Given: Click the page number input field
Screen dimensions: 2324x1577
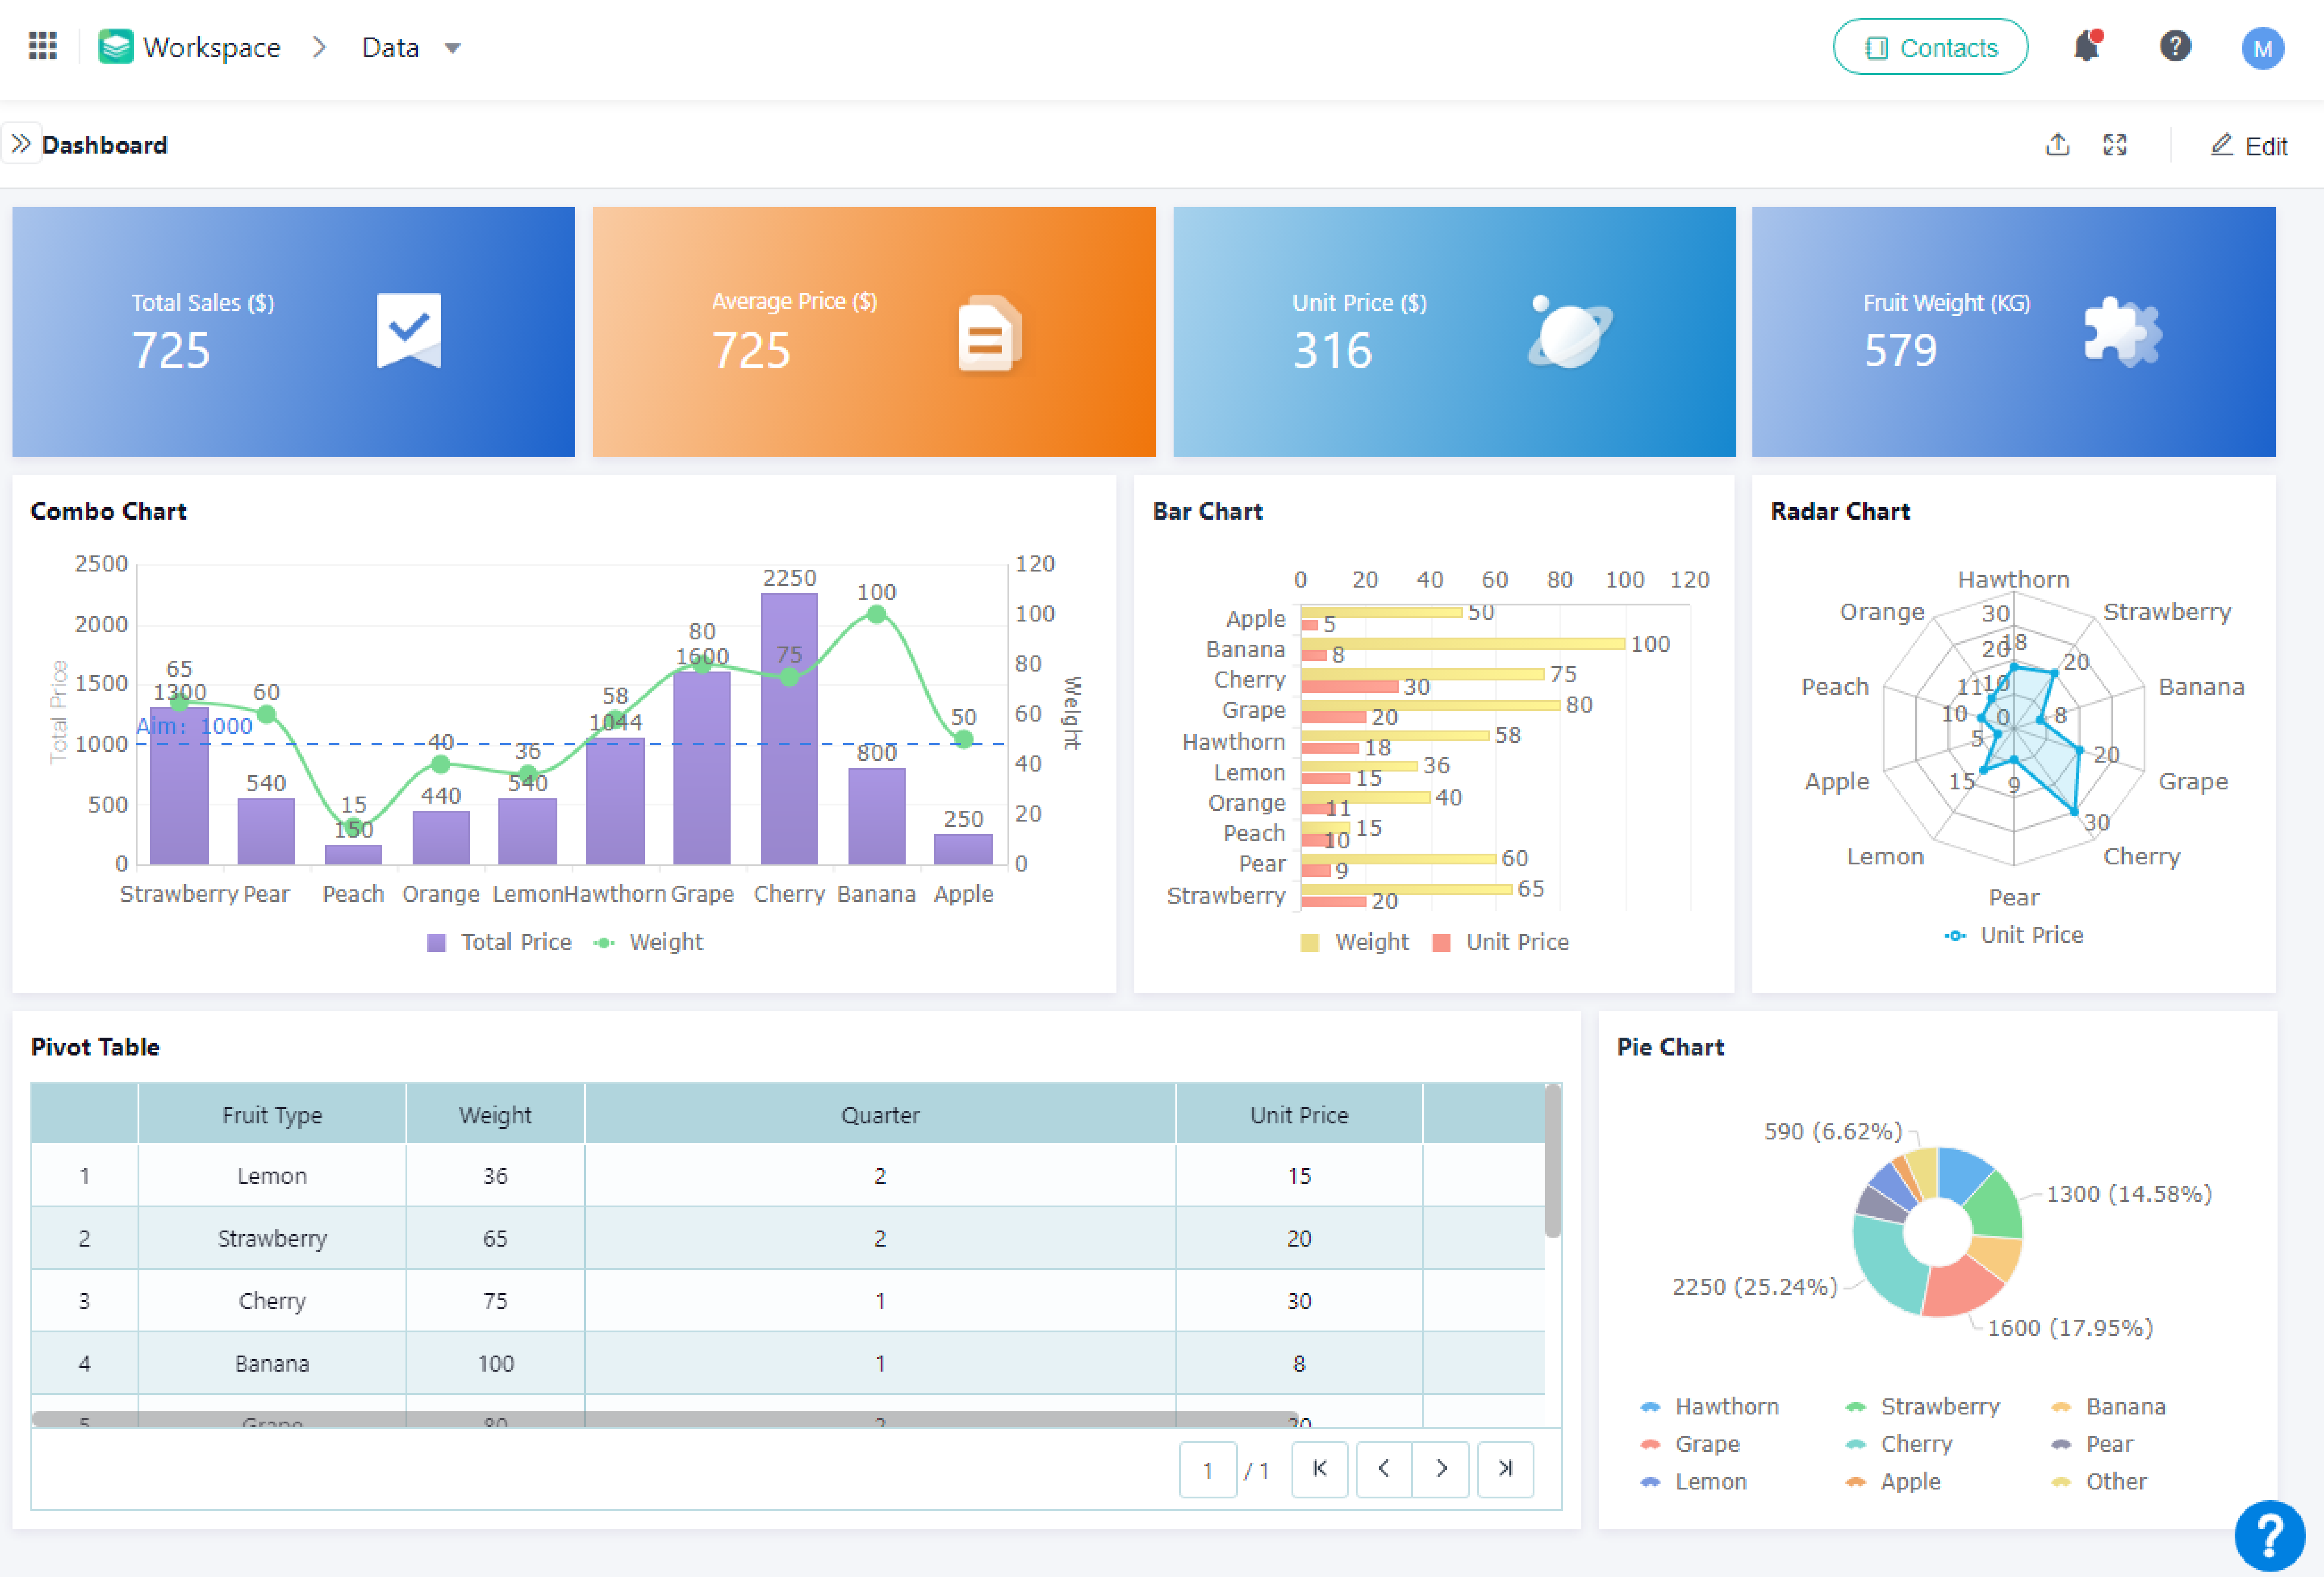Looking at the screenshot, I should [x=1208, y=1469].
